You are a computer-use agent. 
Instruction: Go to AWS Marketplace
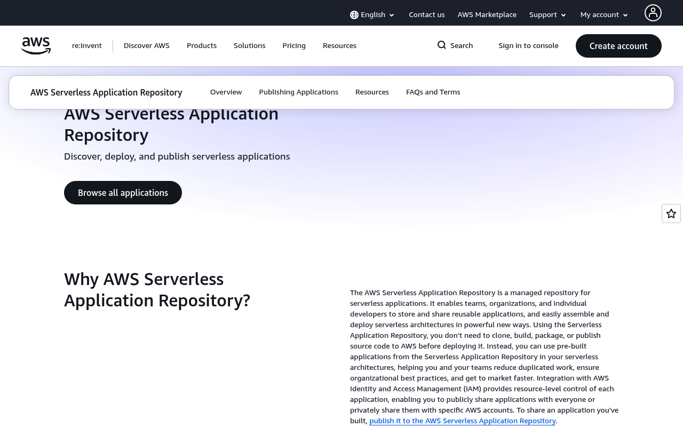pos(487,15)
